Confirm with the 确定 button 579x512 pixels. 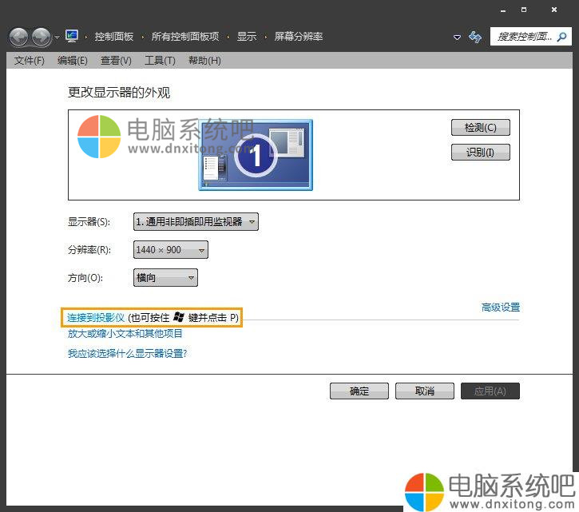(x=359, y=391)
